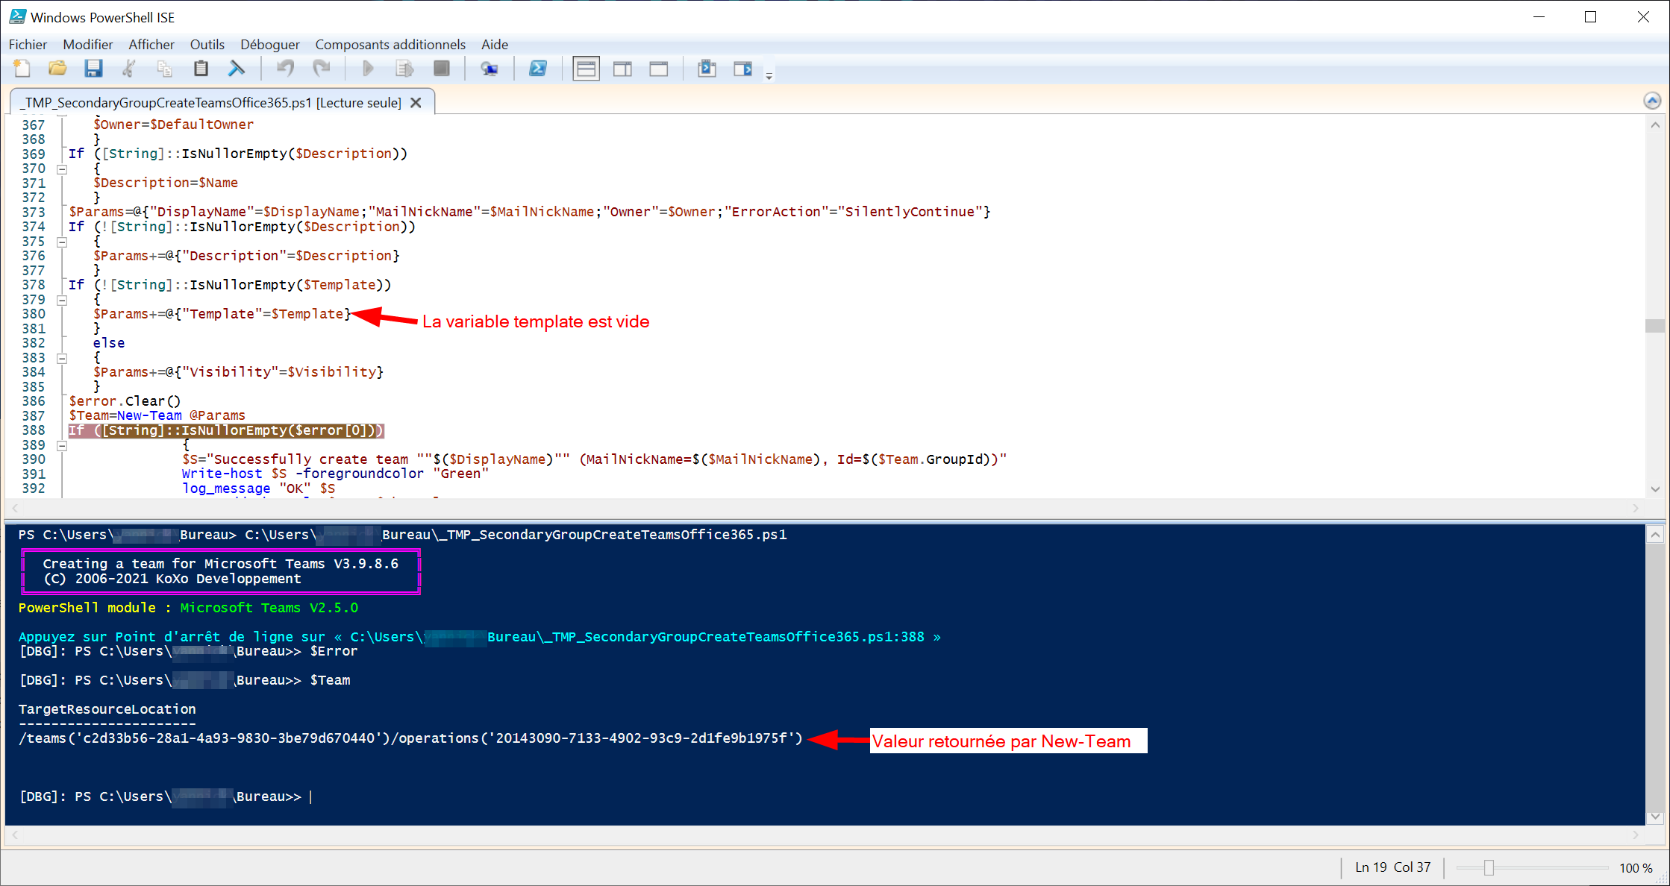Collapse the code block at line 379
Image resolution: width=1670 pixels, height=886 pixels.
point(63,301)
